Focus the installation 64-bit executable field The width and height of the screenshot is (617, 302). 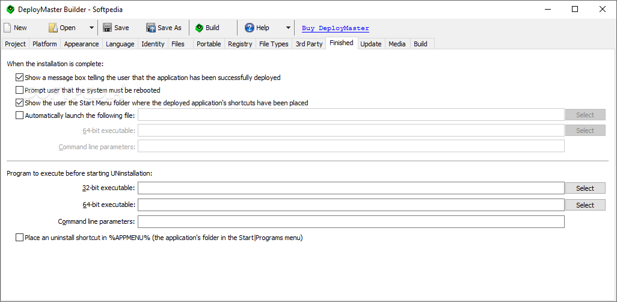[x=351, y=131]
